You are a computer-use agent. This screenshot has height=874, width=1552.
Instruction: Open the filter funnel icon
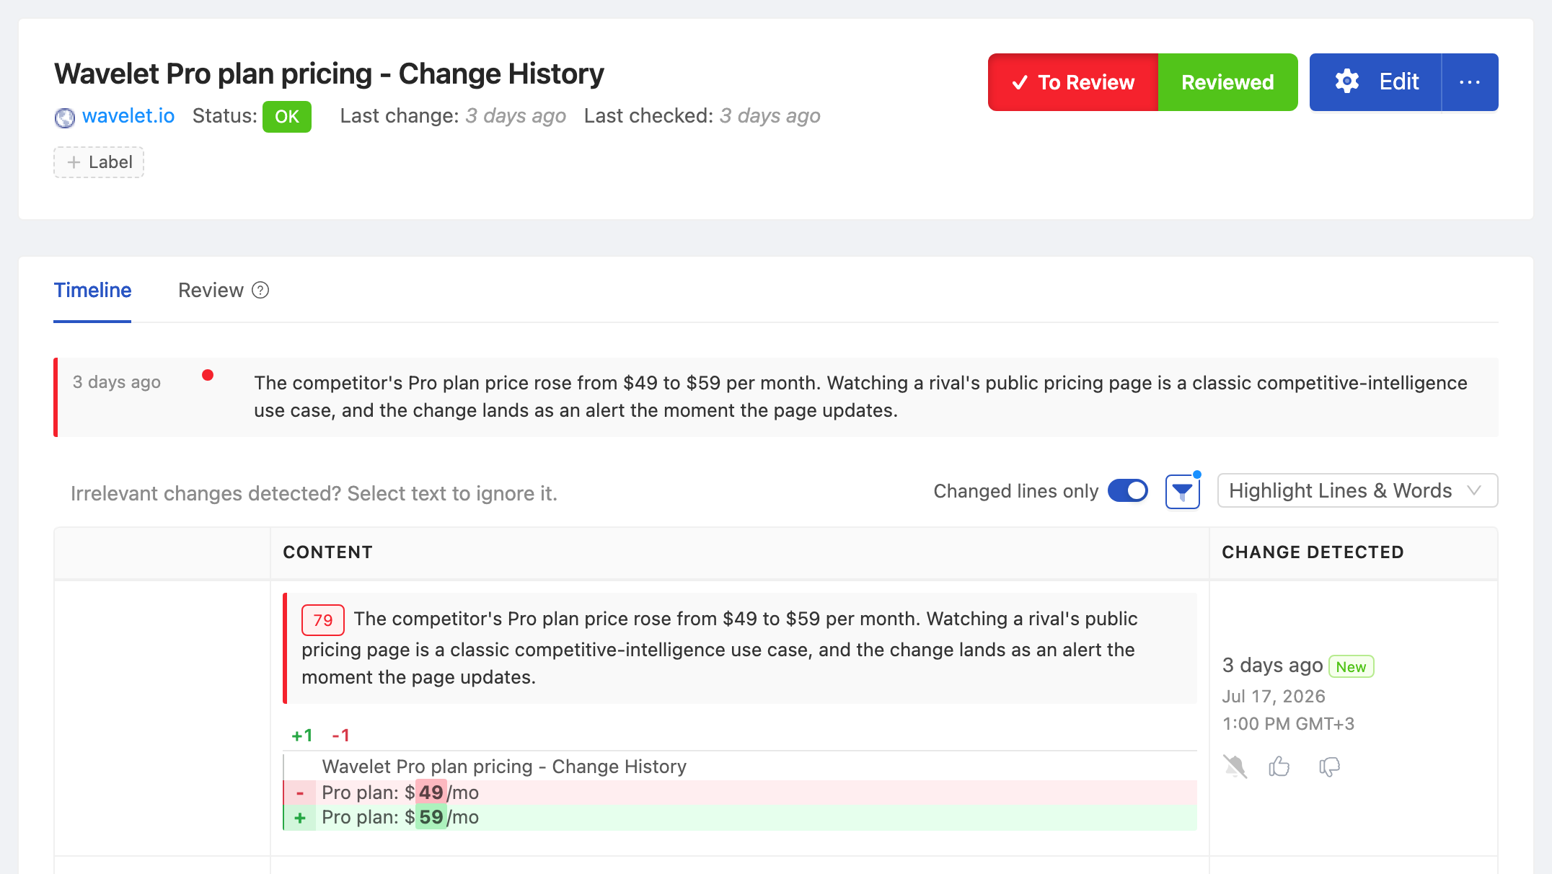[x=1183, y=492]
